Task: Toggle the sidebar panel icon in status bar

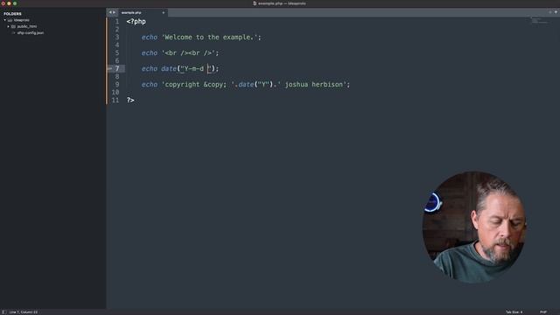Action: pos(4,311)
